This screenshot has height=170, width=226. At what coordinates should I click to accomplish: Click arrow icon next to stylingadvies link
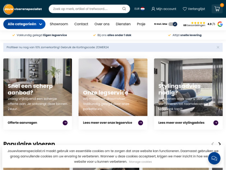(x=216, y=123)
